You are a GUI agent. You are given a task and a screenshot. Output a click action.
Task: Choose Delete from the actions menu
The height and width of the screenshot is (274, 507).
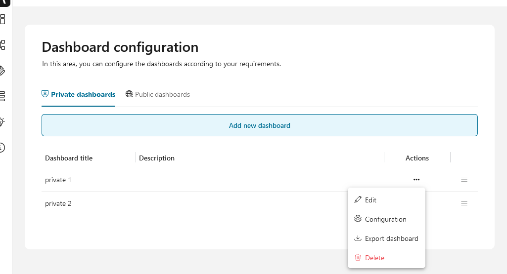(x=386, y=258)
